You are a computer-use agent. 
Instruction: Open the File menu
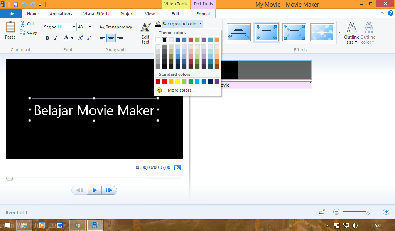click(11, 13)
